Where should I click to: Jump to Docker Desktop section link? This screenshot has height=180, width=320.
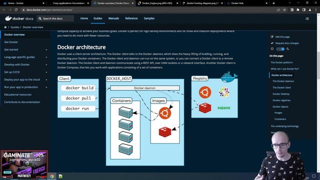(281, 94)
